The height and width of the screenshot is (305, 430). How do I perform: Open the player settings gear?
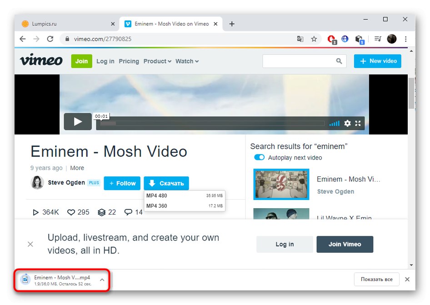[x=347, y=124]
